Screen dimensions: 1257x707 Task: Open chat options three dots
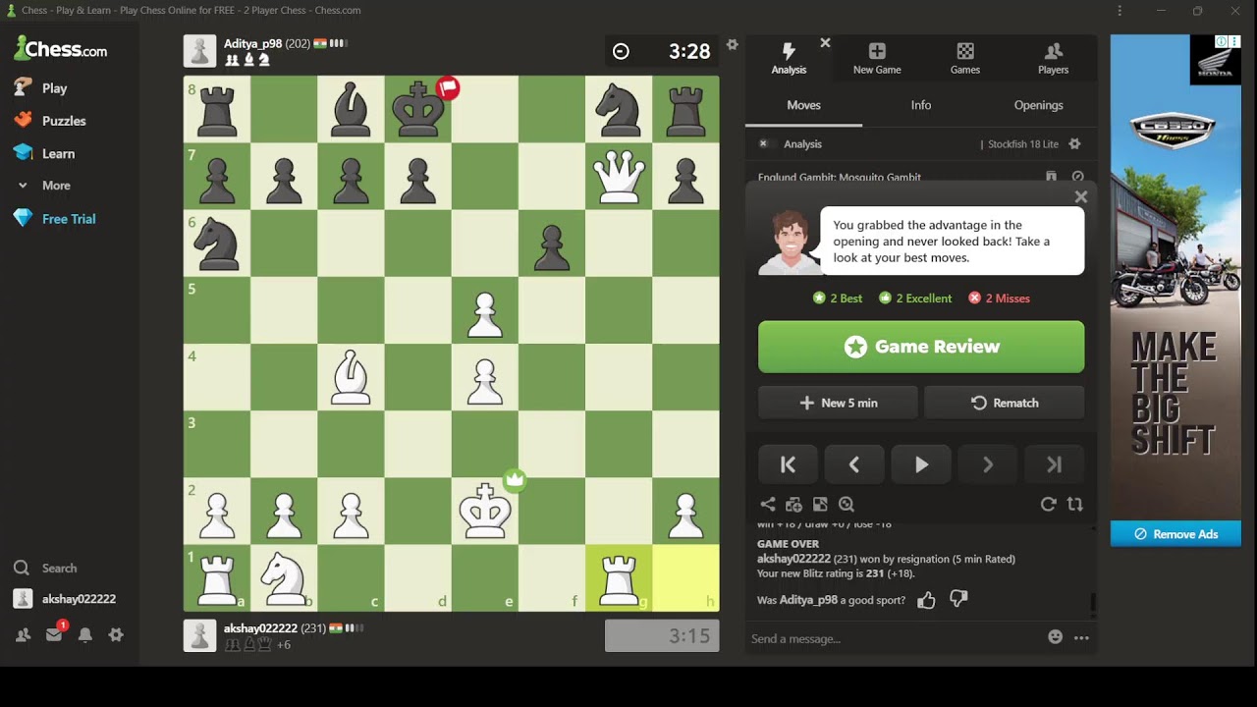pos(1081,637)
